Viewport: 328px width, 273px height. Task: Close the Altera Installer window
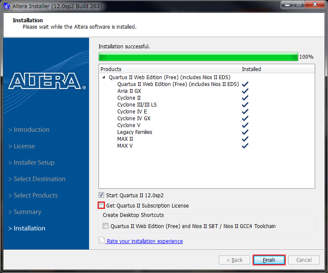pyautogui.click(x=315, y=4)
